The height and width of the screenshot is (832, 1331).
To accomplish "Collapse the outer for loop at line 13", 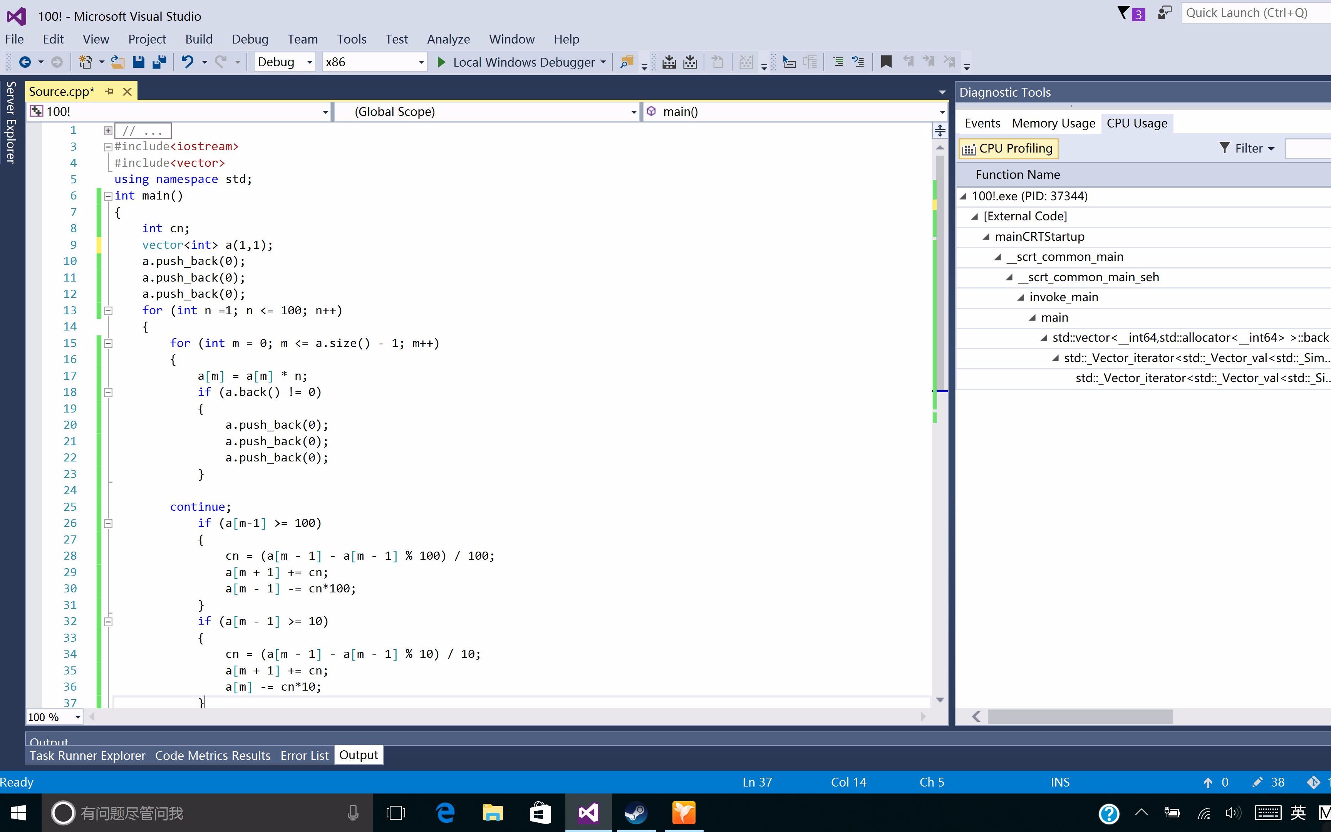I will click(108, 311).
